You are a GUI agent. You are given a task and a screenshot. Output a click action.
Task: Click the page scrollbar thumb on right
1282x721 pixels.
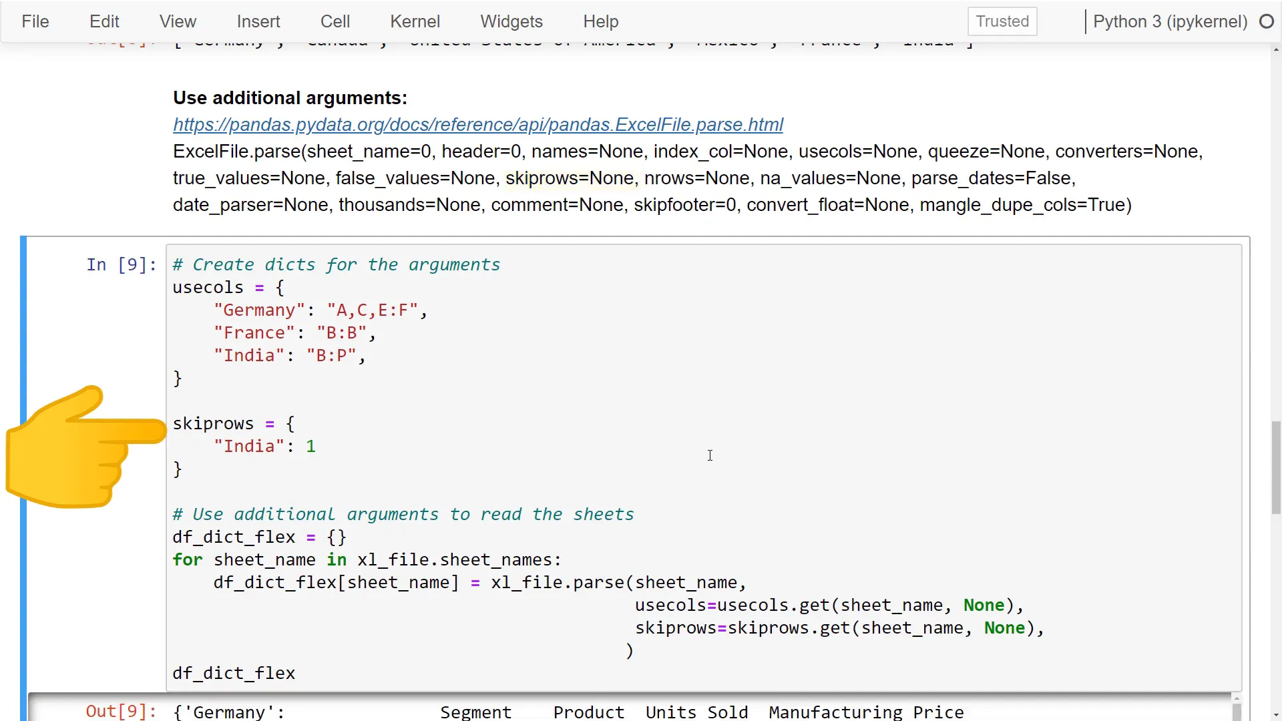point(1276,467)
